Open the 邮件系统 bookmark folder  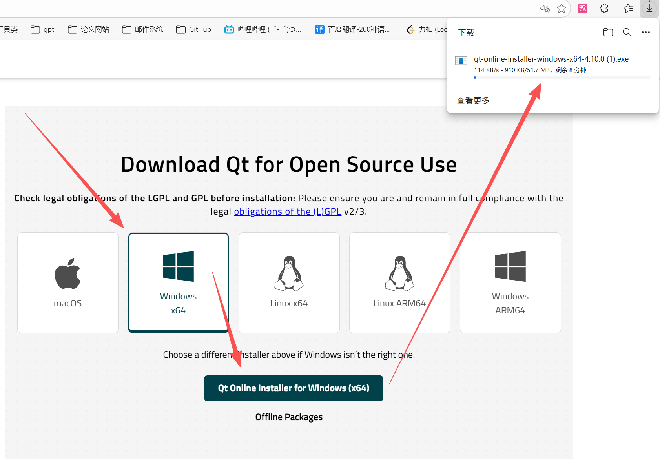coord(142,29)
